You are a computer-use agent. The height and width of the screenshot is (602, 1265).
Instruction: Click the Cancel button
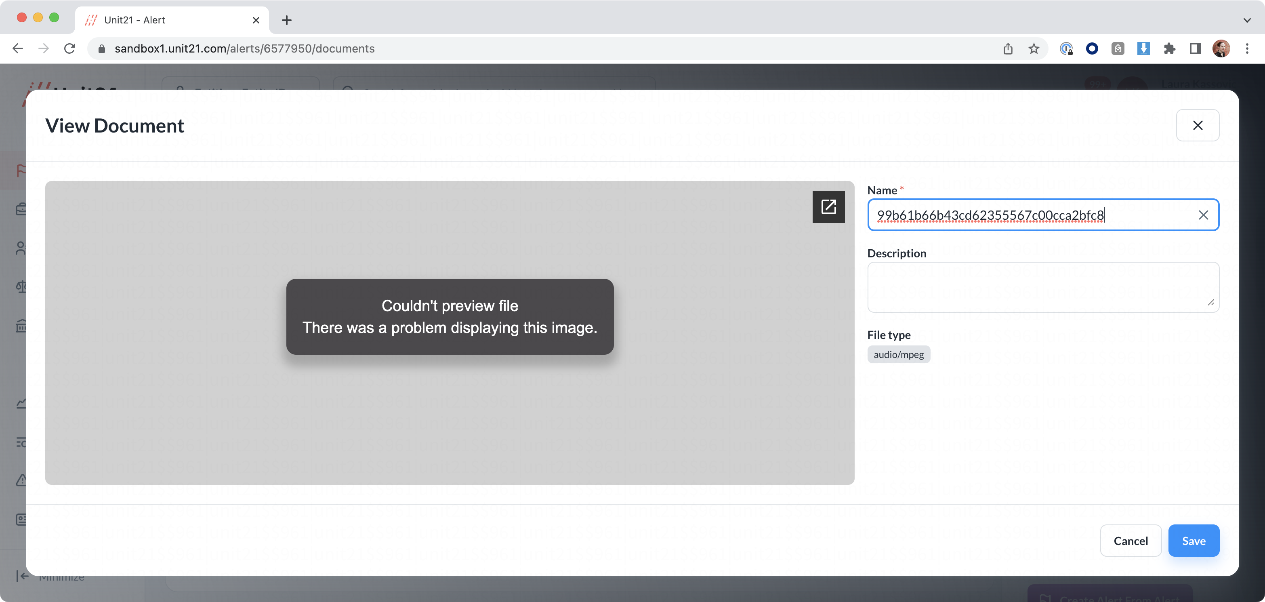1131,541
